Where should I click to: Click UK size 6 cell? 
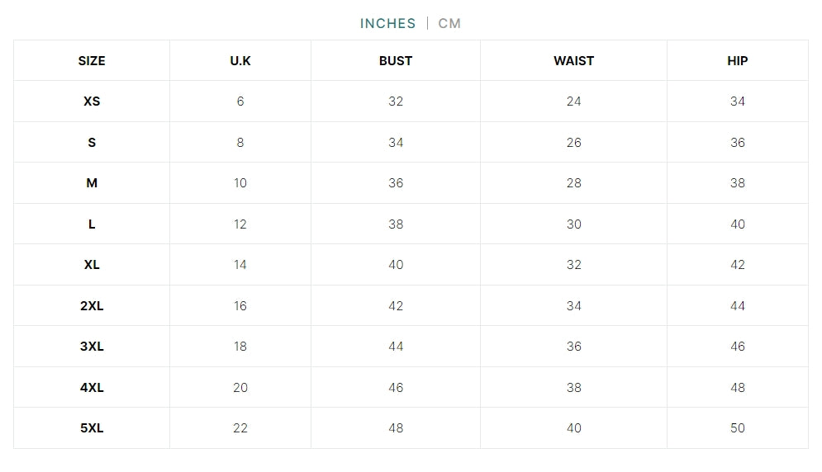tap(240, 101)
